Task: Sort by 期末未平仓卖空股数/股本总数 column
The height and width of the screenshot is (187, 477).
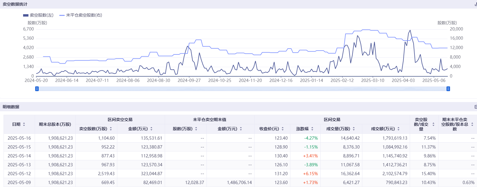Action: point(472,124)
